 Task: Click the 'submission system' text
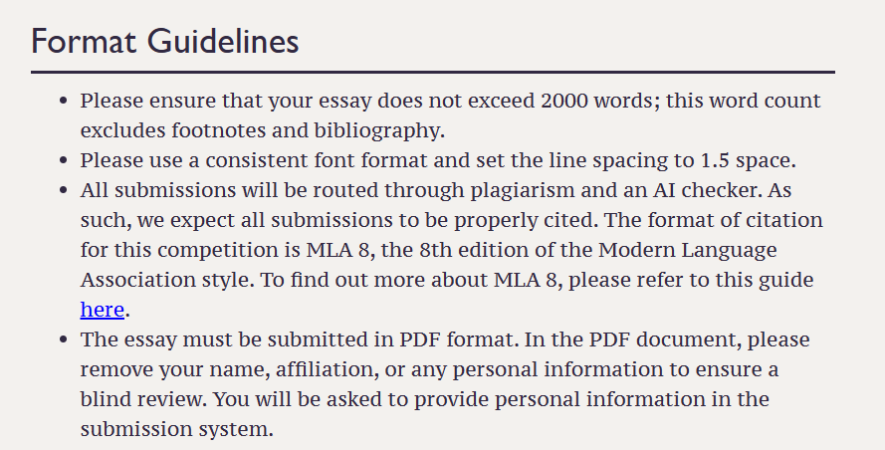pyautogui.click(x=176, y=429)
